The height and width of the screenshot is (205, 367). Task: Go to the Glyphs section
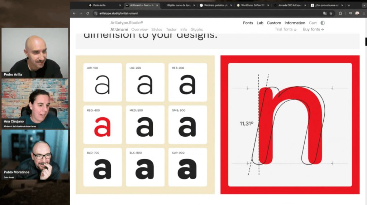196,29
